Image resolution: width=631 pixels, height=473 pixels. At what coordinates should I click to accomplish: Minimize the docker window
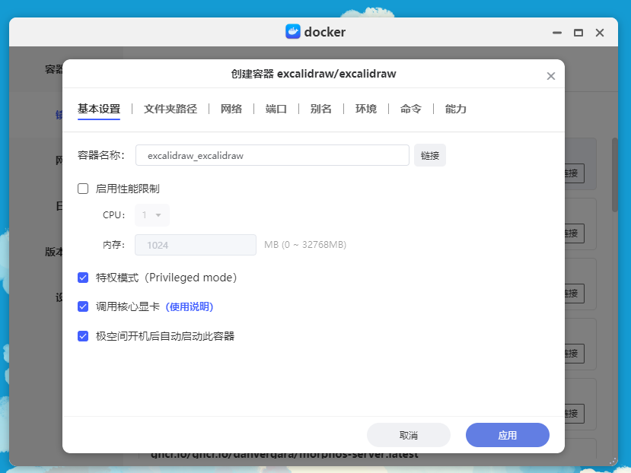[557, 33]
